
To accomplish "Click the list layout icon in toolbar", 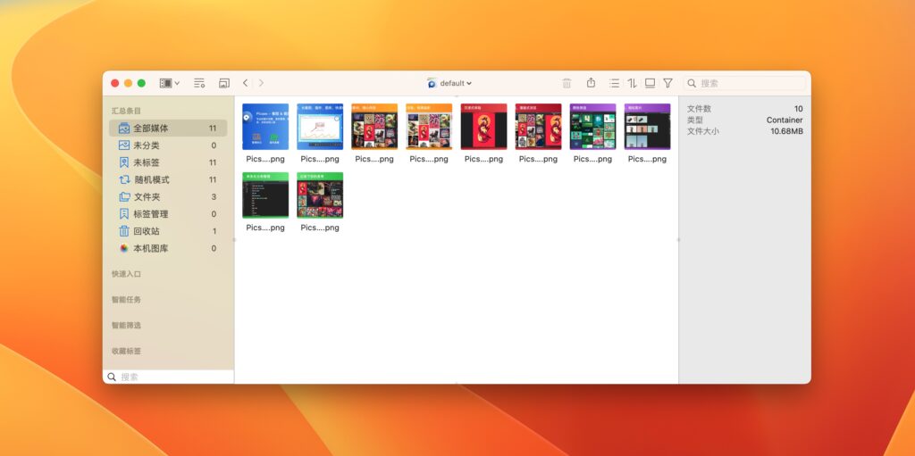I will [614, 83].
